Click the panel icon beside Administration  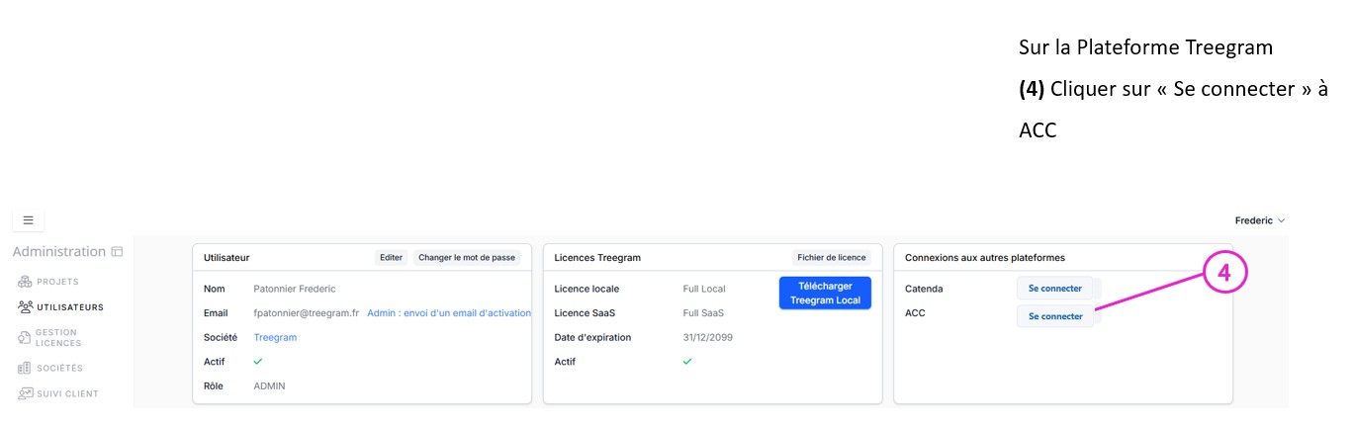point(118,252)
